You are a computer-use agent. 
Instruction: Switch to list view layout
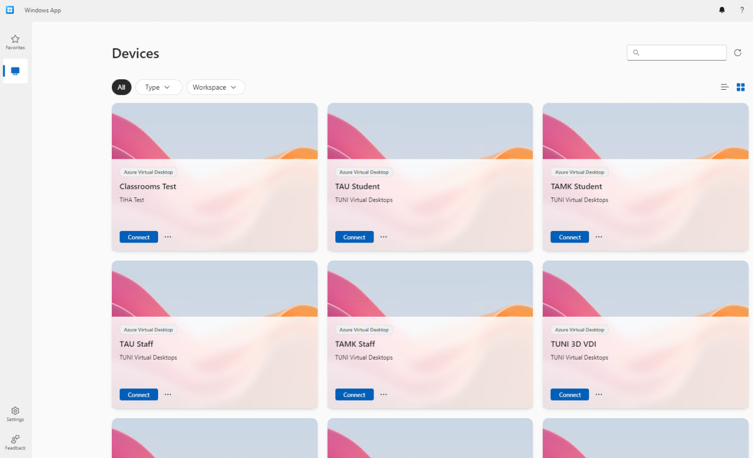[725, 87]
